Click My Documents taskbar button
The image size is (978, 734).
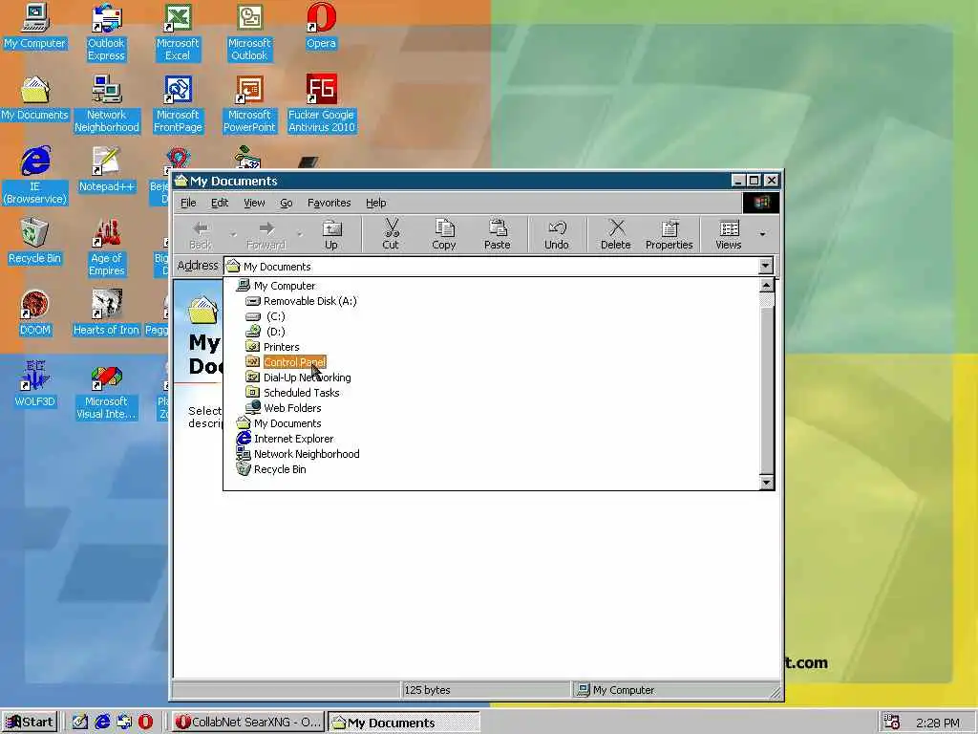(404, 723)
